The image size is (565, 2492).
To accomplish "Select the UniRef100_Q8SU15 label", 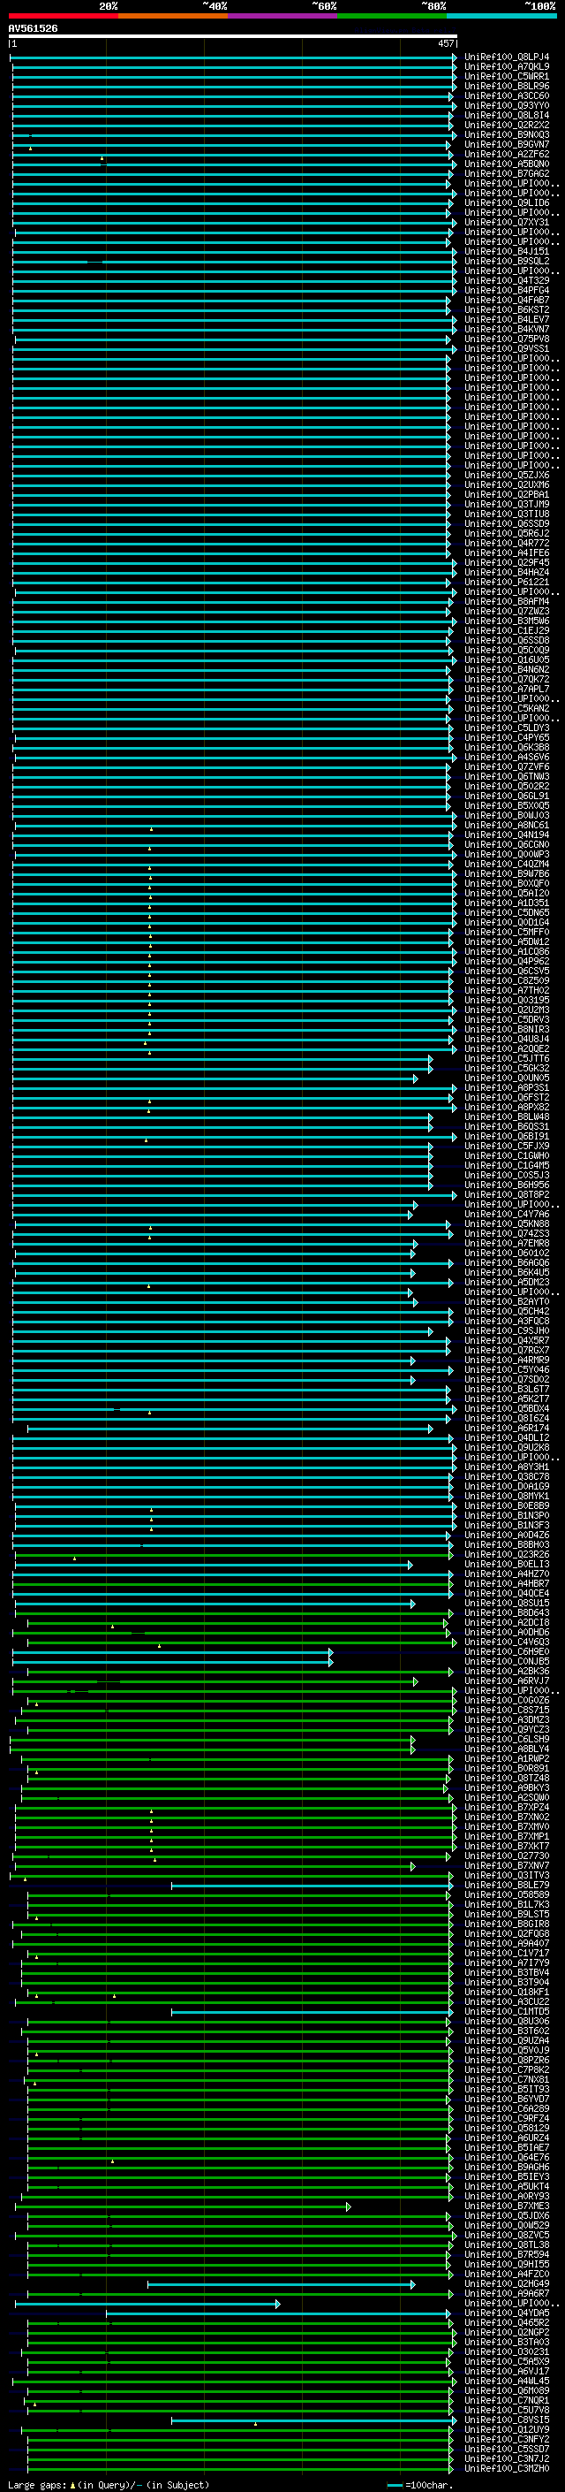I will (x=507, y=1603).
